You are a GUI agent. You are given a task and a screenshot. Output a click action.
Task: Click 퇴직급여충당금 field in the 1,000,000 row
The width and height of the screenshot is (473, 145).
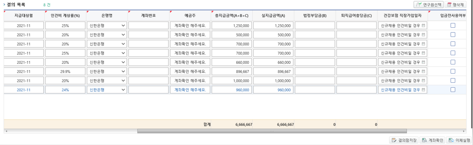tap(356, 80)
